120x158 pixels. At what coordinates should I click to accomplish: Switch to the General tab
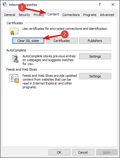[x=10, y=15]
